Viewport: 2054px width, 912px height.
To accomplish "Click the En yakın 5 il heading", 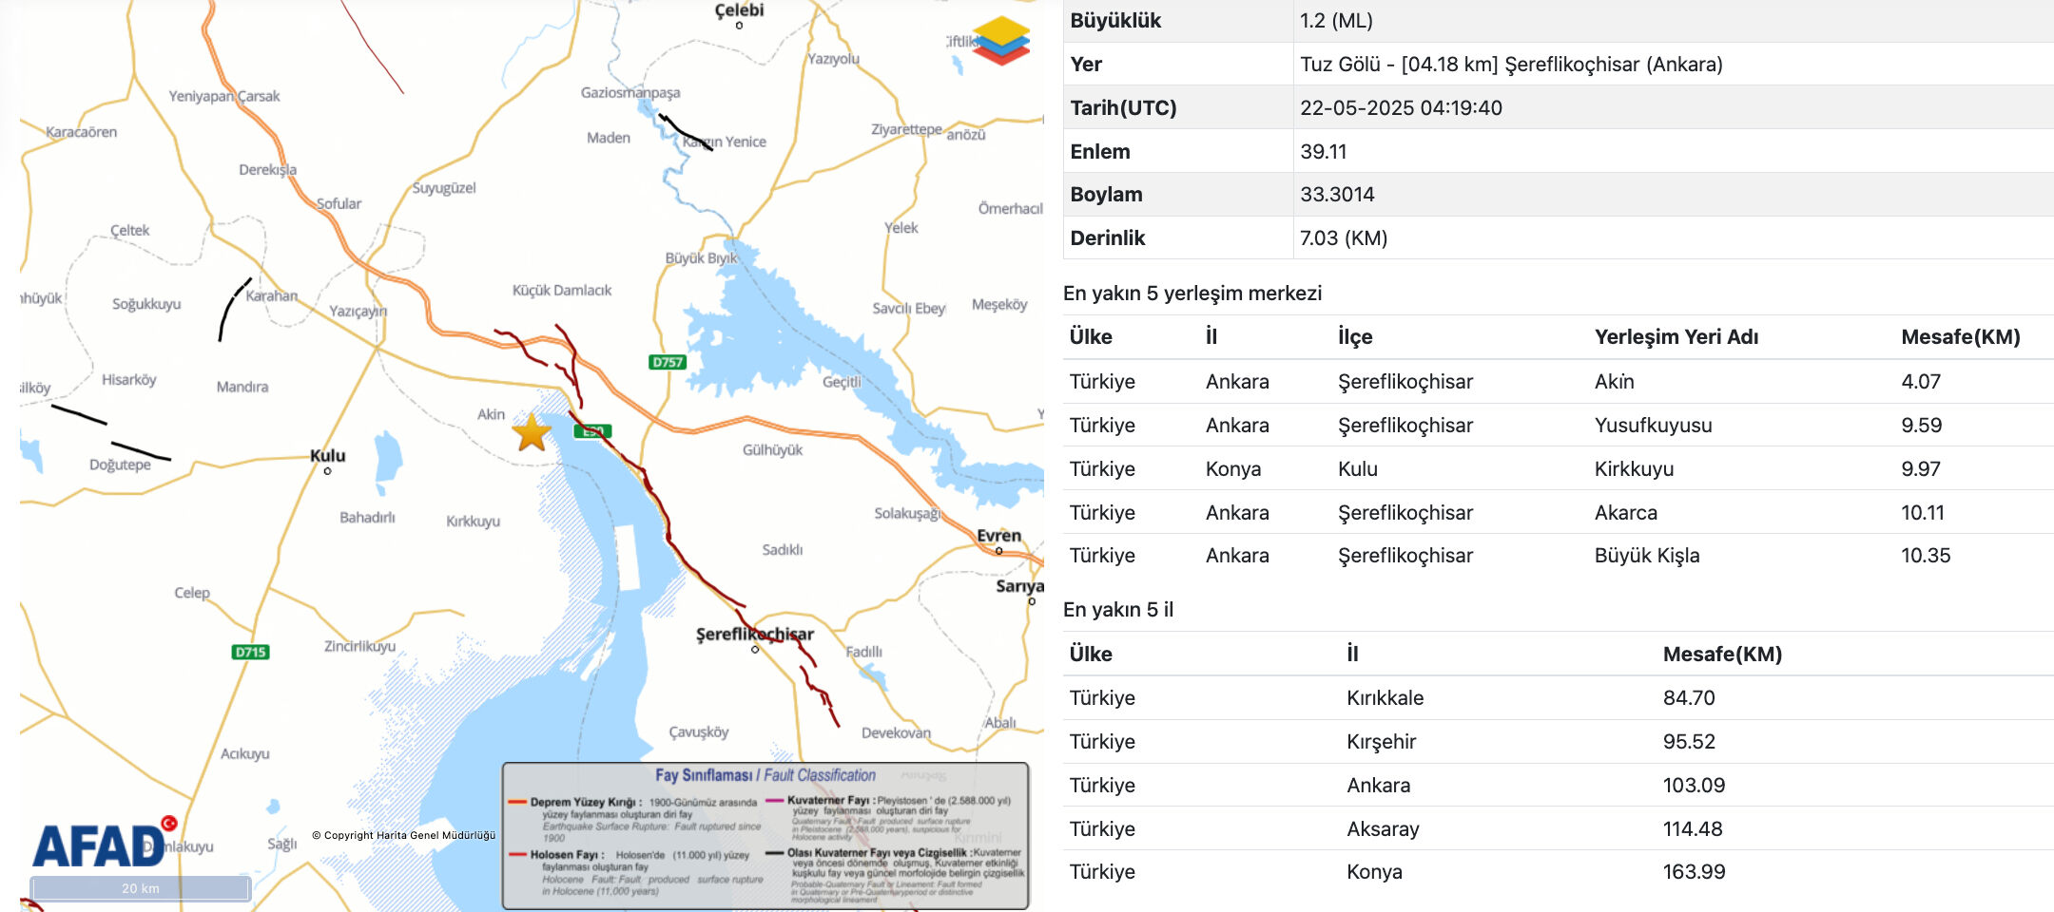I will (x=1119, y=610).
